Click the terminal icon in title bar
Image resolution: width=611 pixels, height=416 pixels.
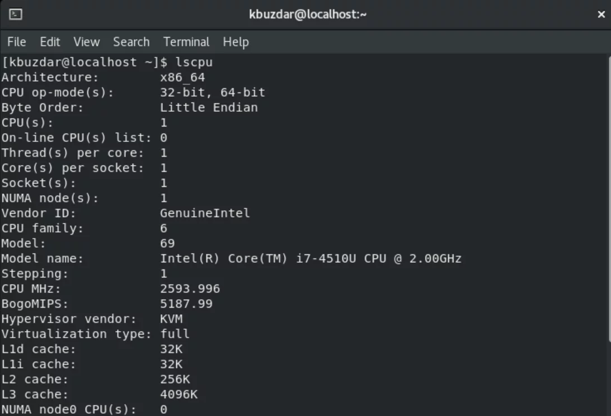pos(16,15)
